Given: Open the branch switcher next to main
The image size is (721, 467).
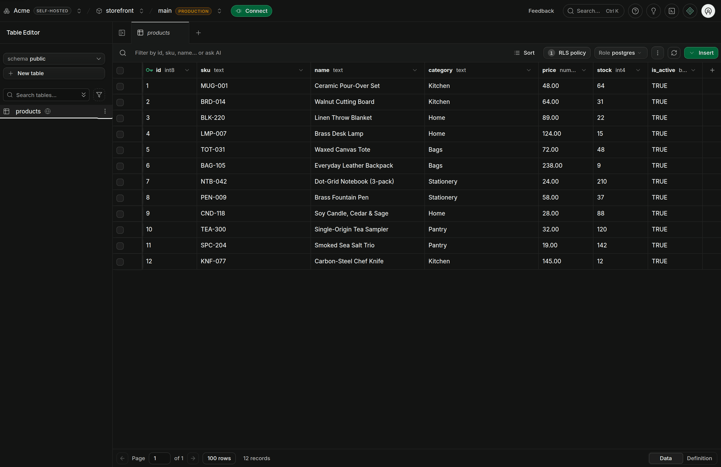Looking at the screenshot, I should (219, 11).
